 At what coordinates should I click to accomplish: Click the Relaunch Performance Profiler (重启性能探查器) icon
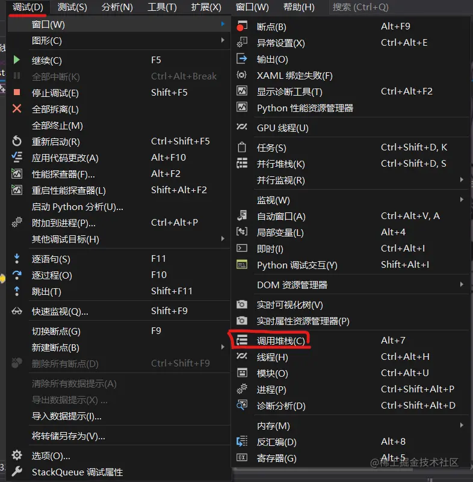(17, 190)
